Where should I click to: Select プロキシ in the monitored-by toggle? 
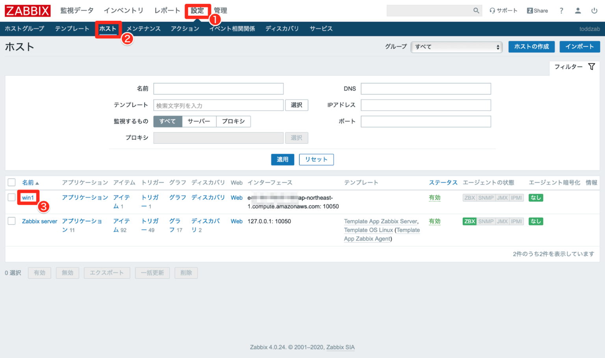(233, 121)
